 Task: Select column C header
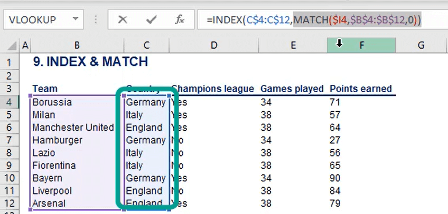click(146, 45)
